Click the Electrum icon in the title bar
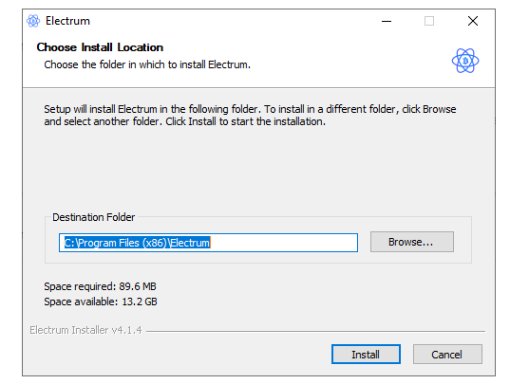510x384 pixels. 33,21
